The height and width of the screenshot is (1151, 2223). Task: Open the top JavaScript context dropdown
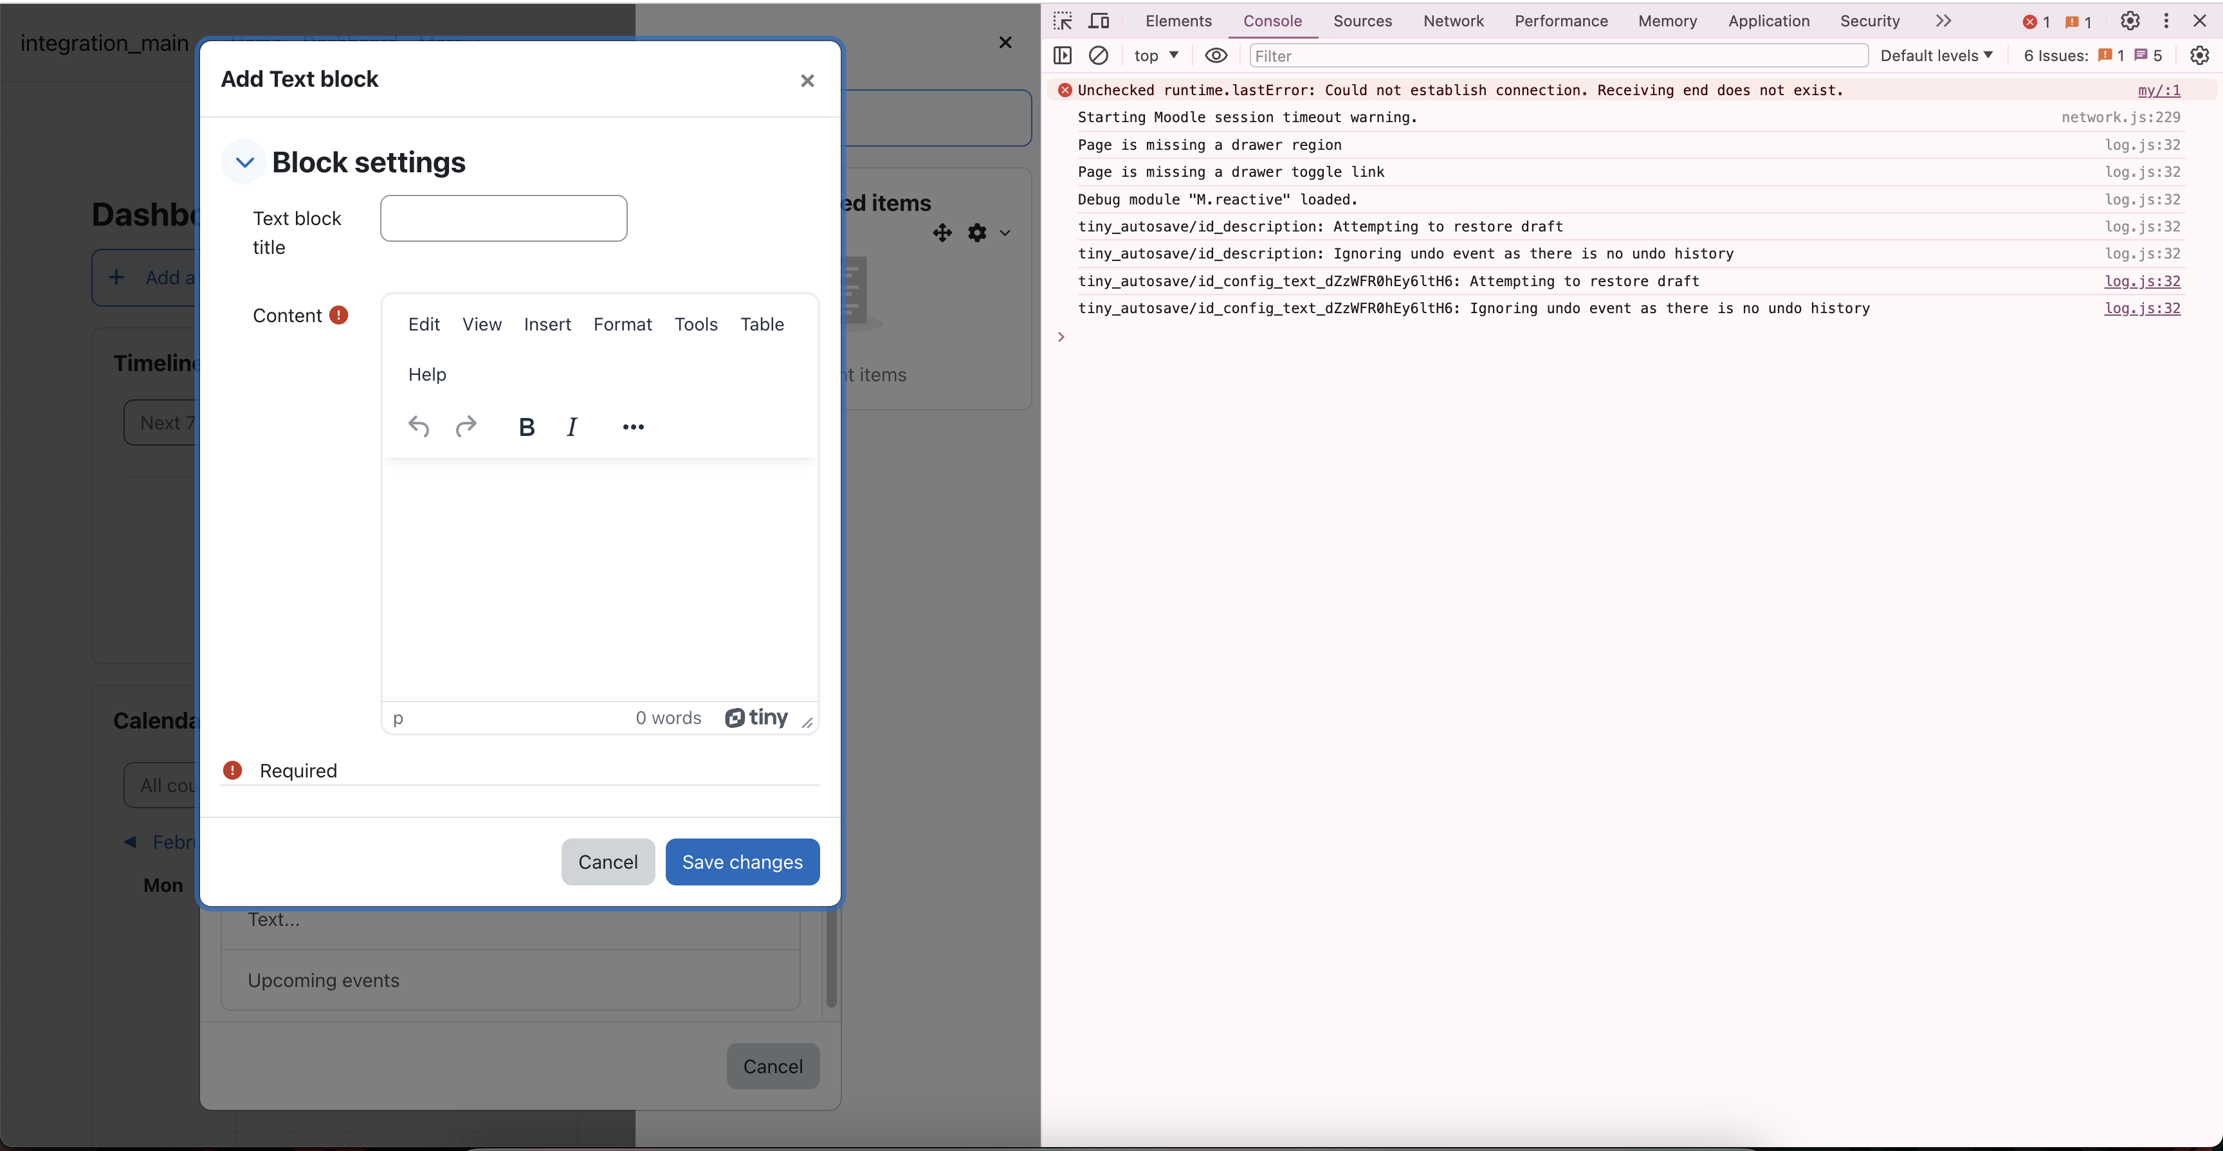[1157, 55]
